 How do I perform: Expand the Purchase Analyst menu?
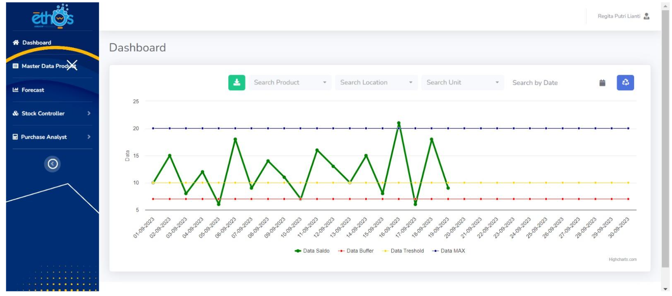click(51, 137)
